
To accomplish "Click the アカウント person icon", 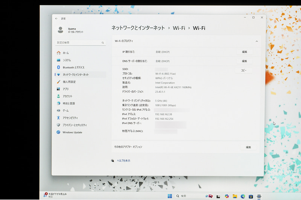I will tap(58, 96).
